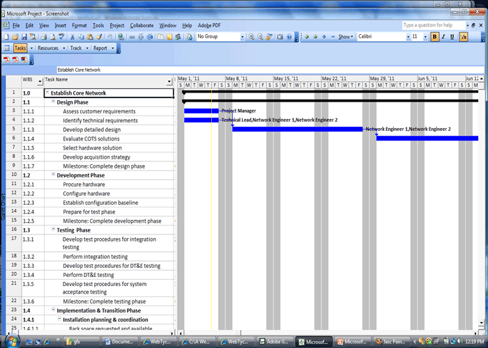The height and width of the screenshot is (348, 488).
Task: Open Task Information icon
Action: [x=160, y=37]
